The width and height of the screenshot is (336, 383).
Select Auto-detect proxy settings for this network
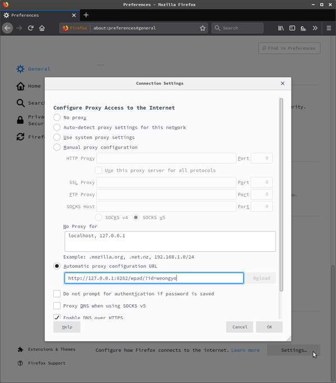click(57, 127)
